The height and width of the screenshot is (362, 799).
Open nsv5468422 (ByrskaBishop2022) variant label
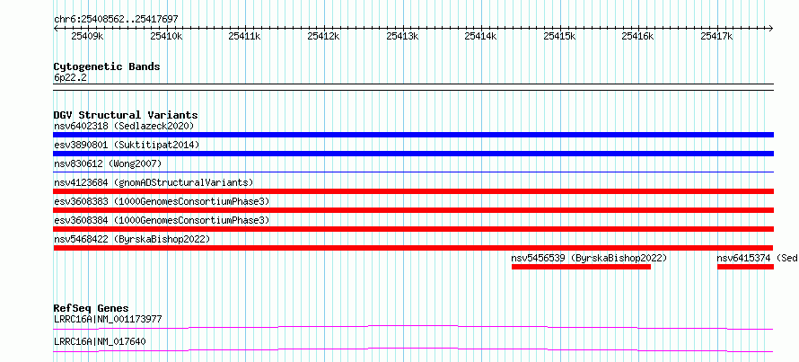tap(132, 239)
